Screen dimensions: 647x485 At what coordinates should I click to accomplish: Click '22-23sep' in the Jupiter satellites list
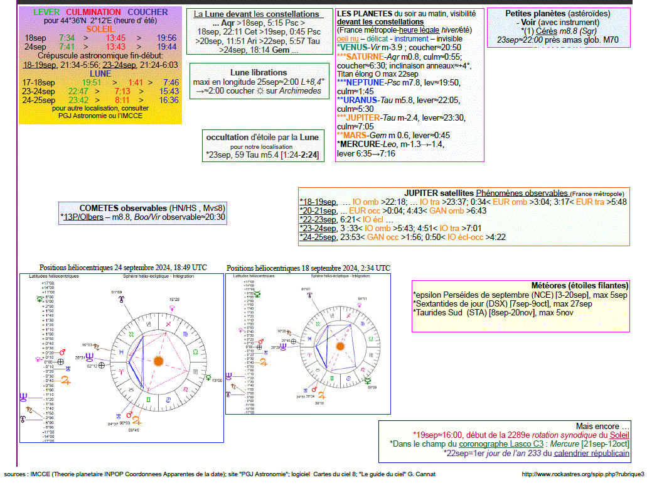pos(319,219)
